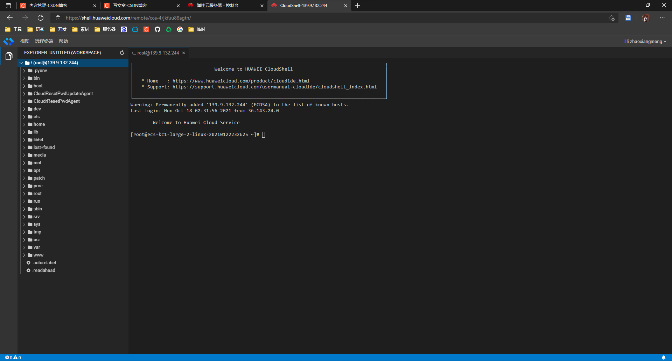Image resolution: width=672 pixels, height=361 pixels.
Task: Open the Google bookmark icon
Action: 180,29
